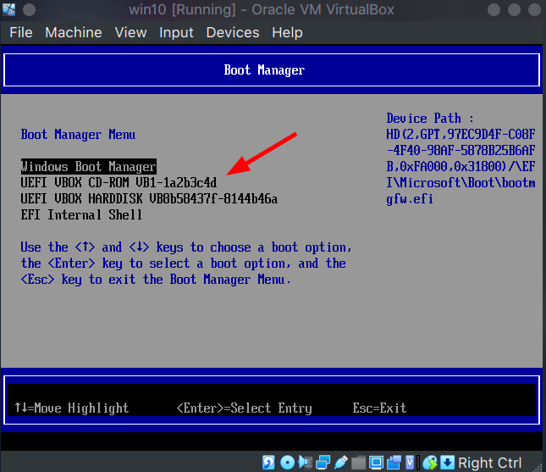Image resolution: width=546 pixels, height=472 pixels.
Task: Open the Help menu
Action: click(287, 32)
